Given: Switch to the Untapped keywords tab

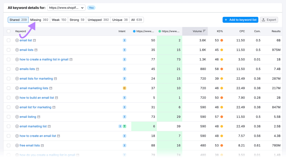Looking at the screenshot, I should click(98, 20).
